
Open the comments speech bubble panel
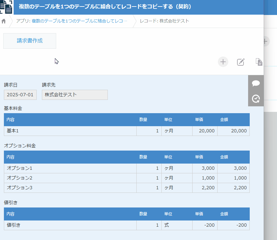click(x=256, y=83)
